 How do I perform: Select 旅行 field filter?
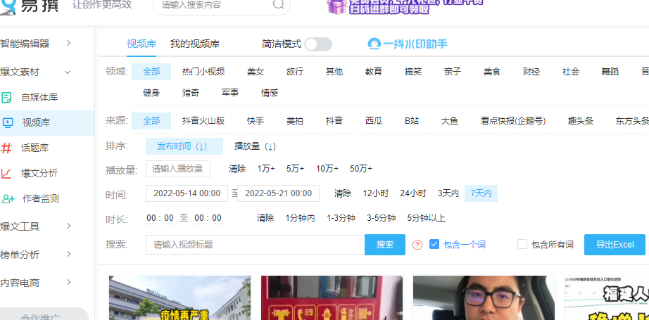point(295,72)
